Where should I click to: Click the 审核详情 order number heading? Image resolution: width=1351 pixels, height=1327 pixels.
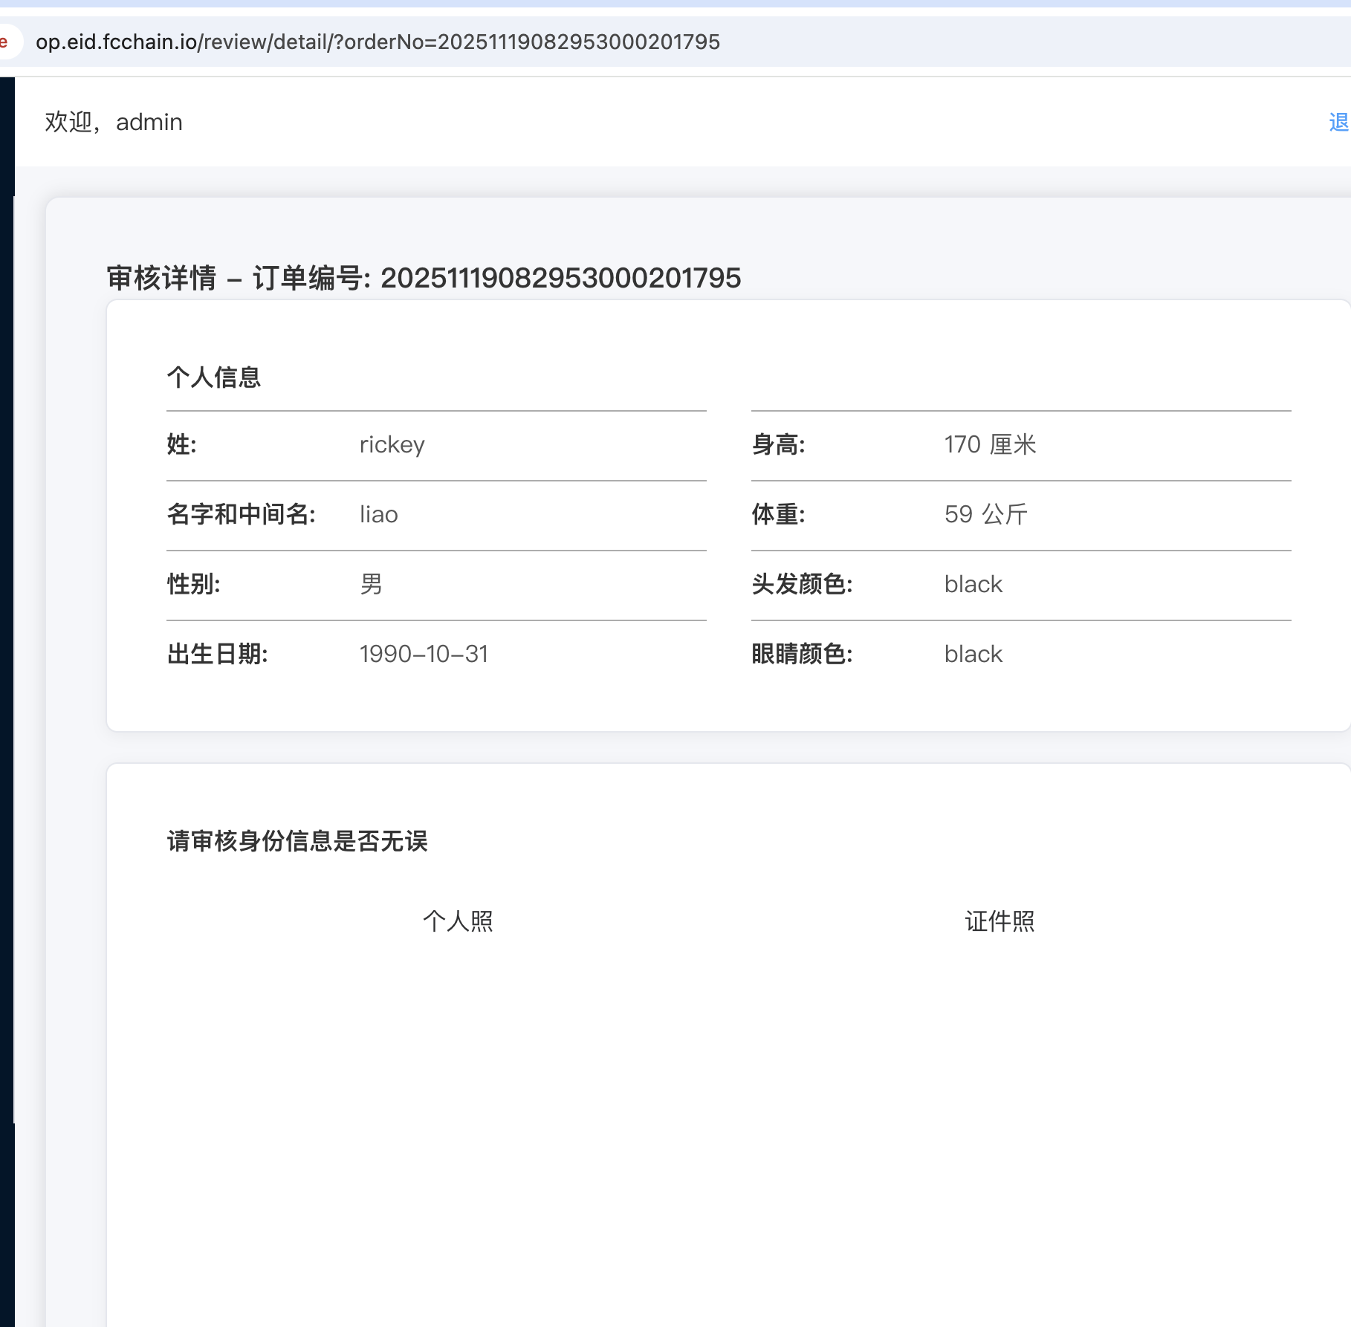(424, 278)
